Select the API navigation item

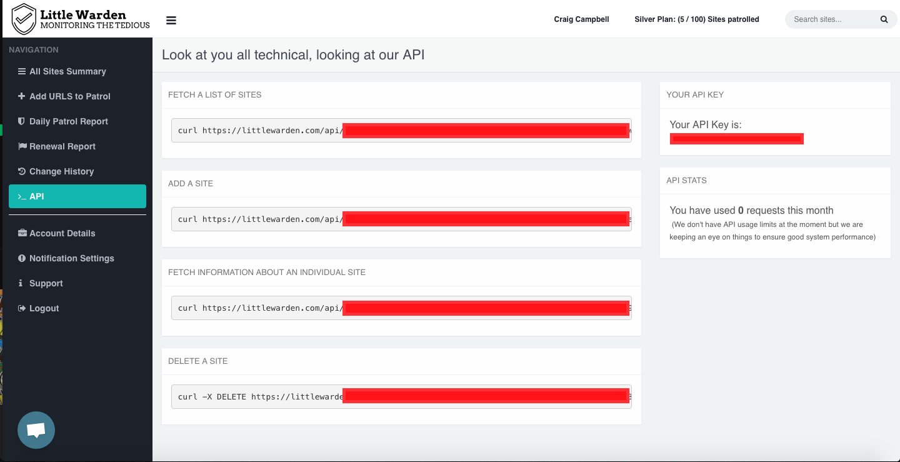click(x=77, y=196)
